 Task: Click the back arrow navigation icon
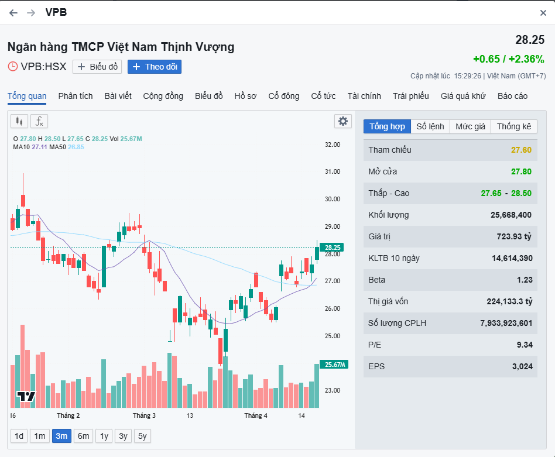[13, 13]
